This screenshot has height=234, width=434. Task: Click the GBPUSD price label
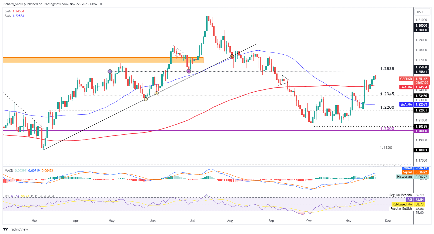pos(406,79)
